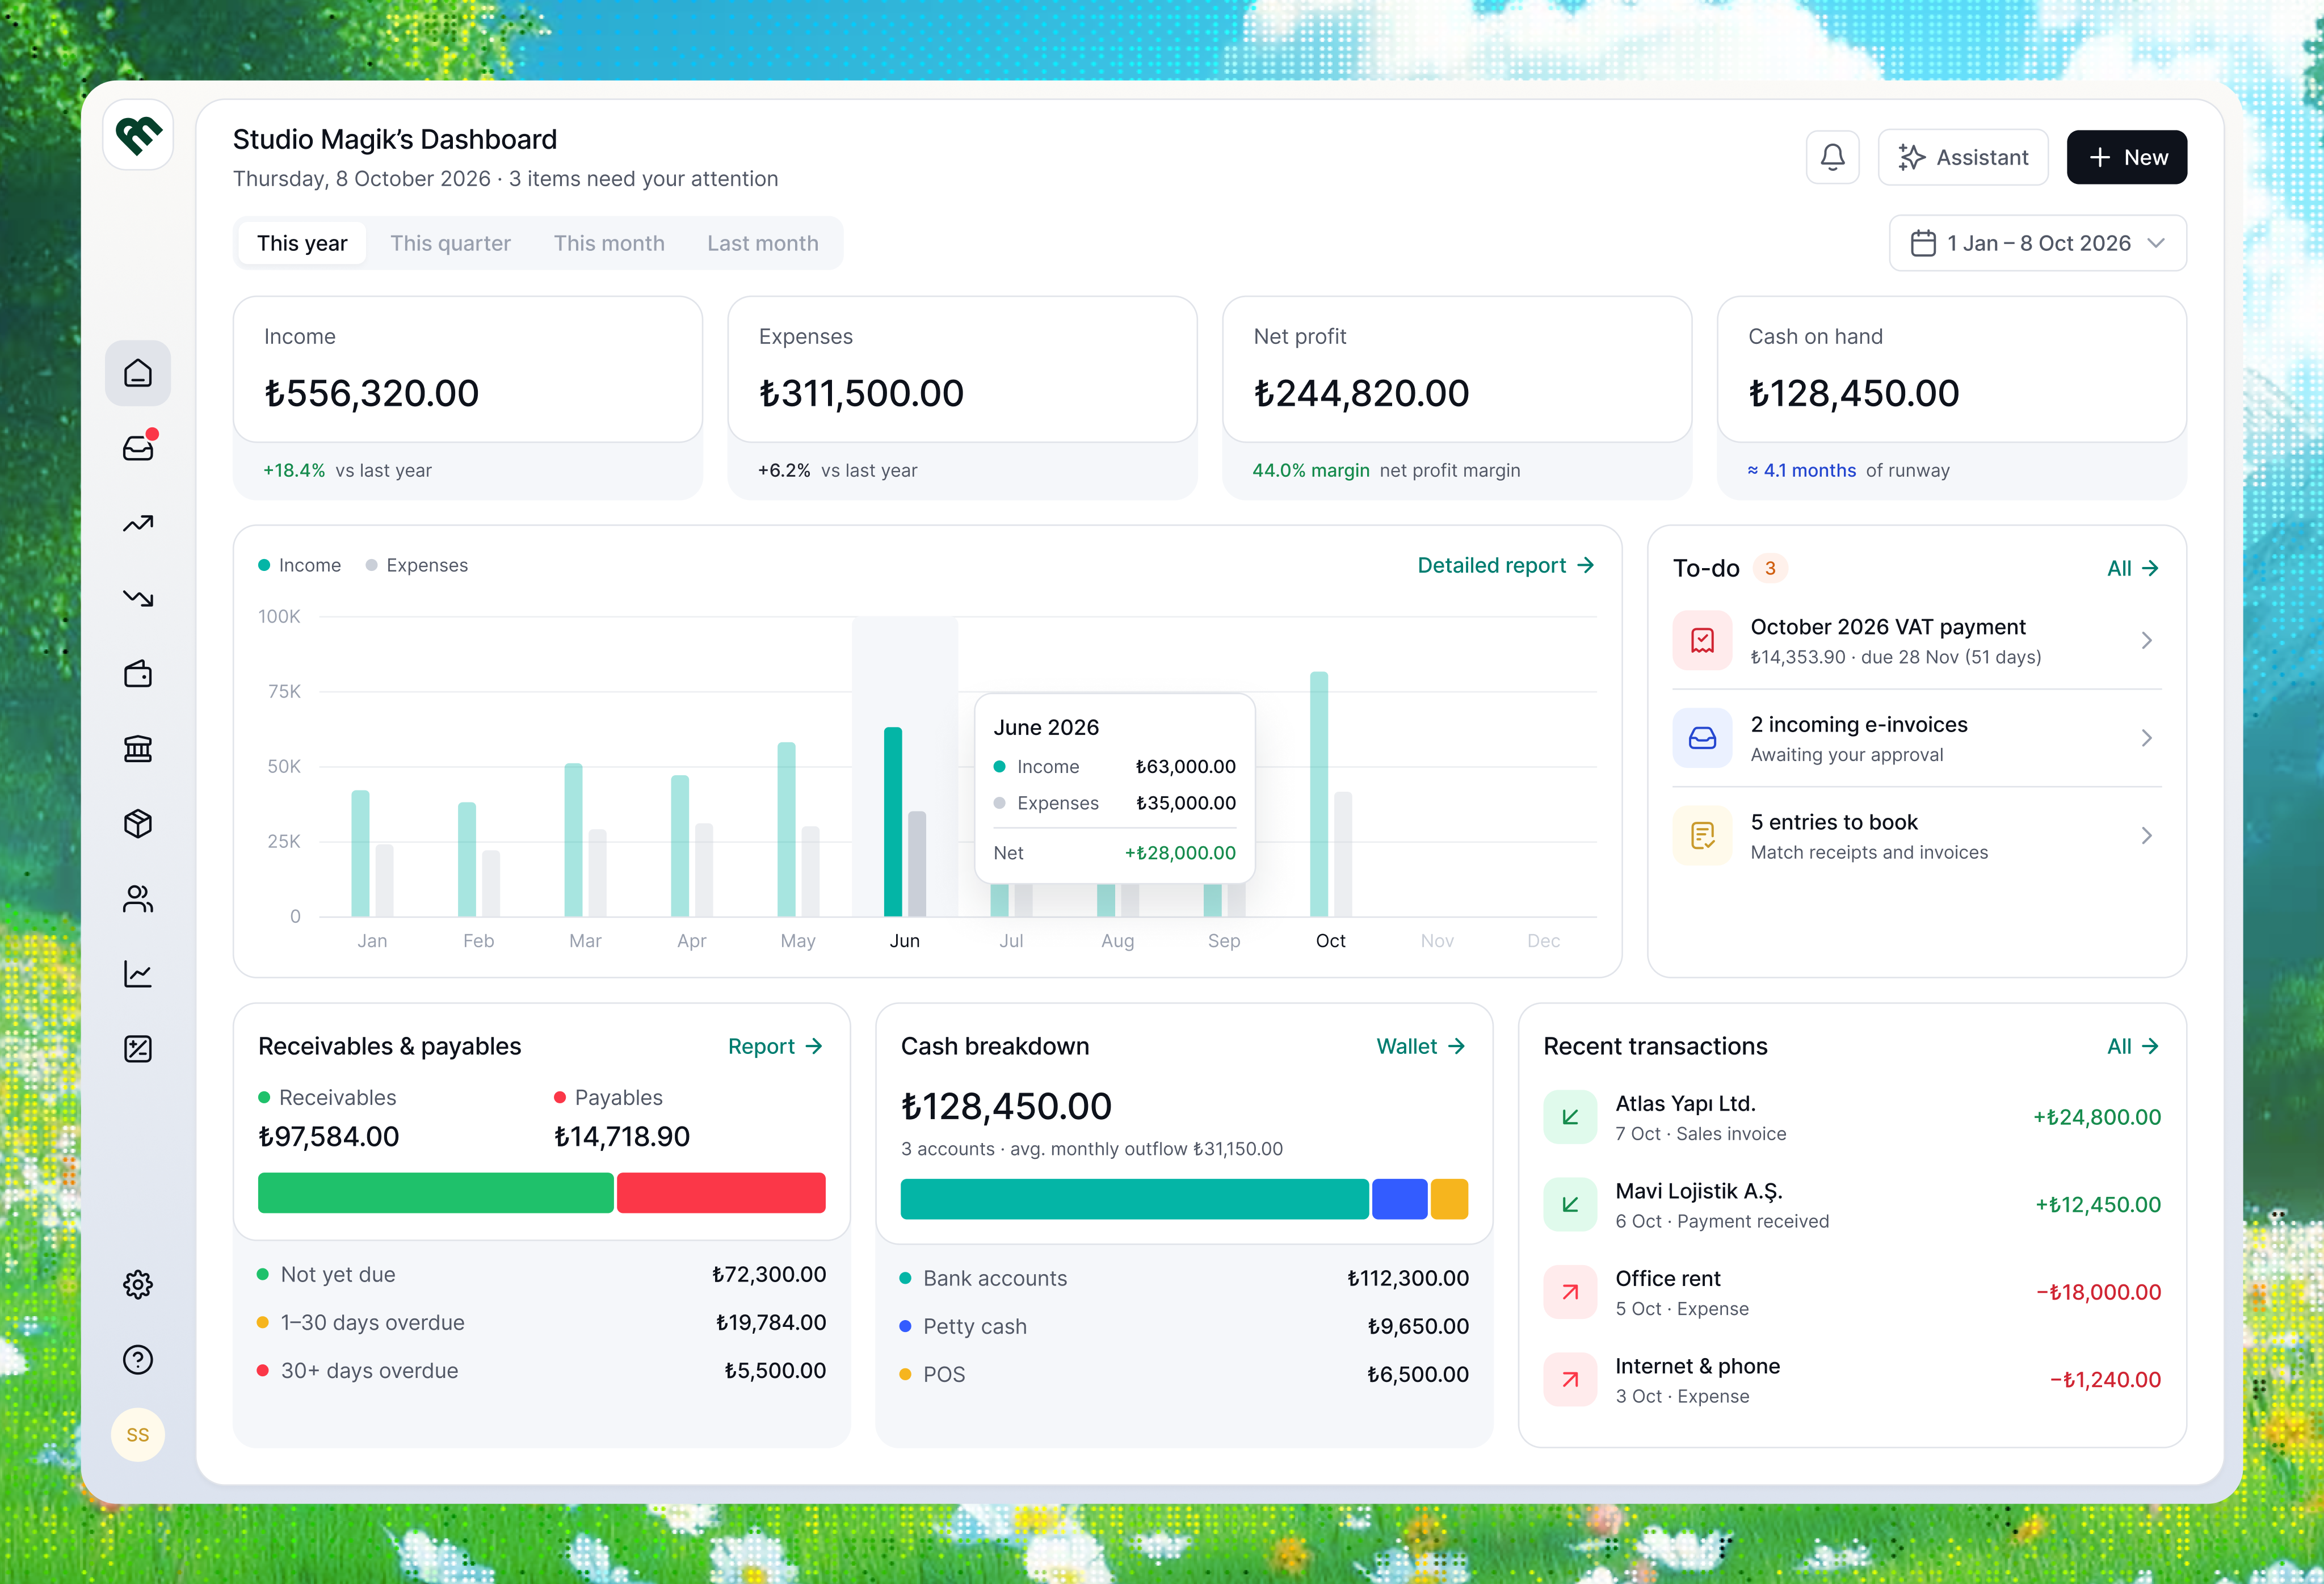The image size is (2324, 1584).
Task: Expand the October 2026 VAT payment chevron
Action: point(2146,640)
